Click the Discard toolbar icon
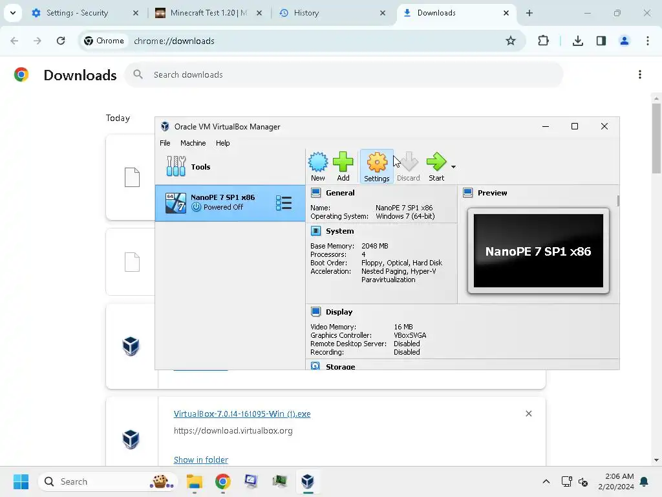The image size is (662, 497). coord(409,166)
